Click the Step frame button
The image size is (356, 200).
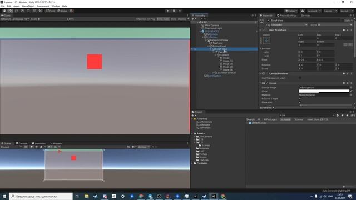pyautogui.click(x=180, y=11)
